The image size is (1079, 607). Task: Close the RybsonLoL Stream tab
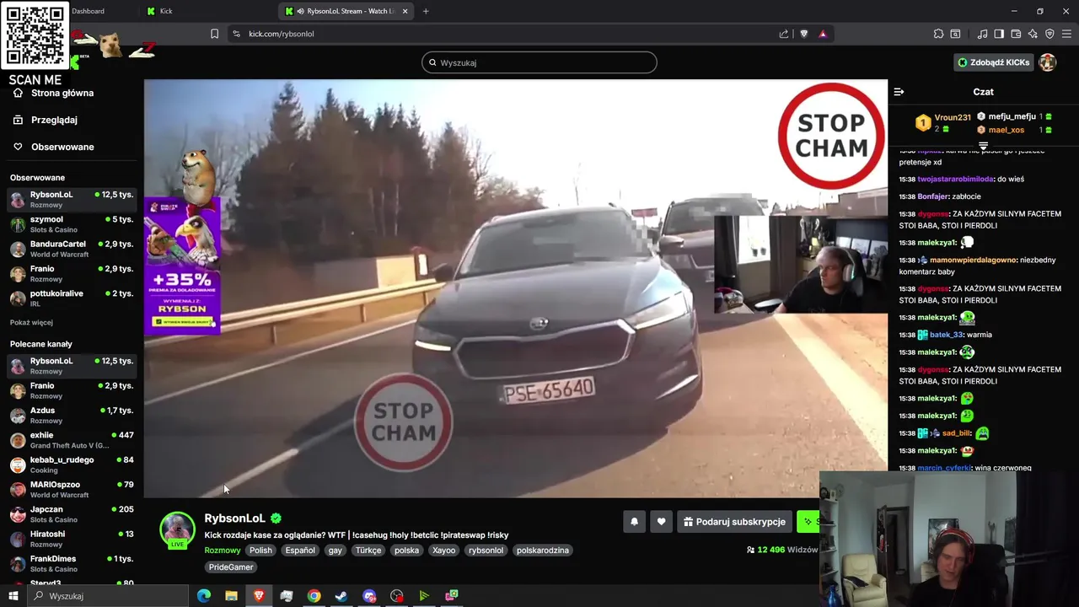[x=405, y=11]
